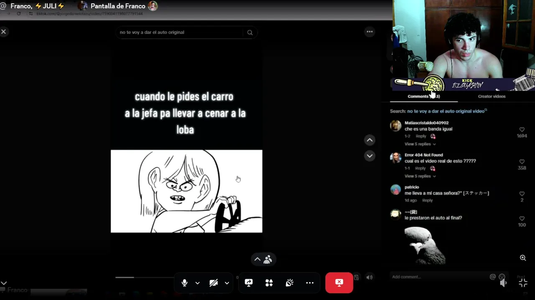Switch to the Comments tab

[x=423, y=96]
